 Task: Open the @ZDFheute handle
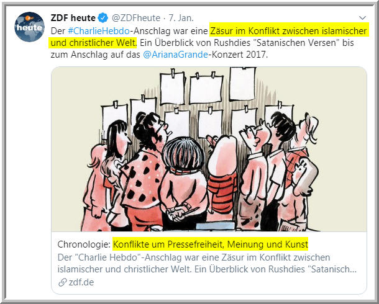(x=136, y=18)
